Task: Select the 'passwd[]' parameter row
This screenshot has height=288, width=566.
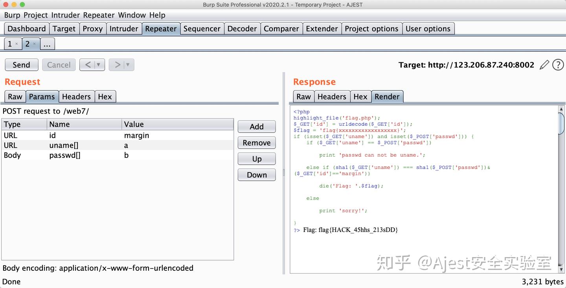Action: click(x=118, y=155)
